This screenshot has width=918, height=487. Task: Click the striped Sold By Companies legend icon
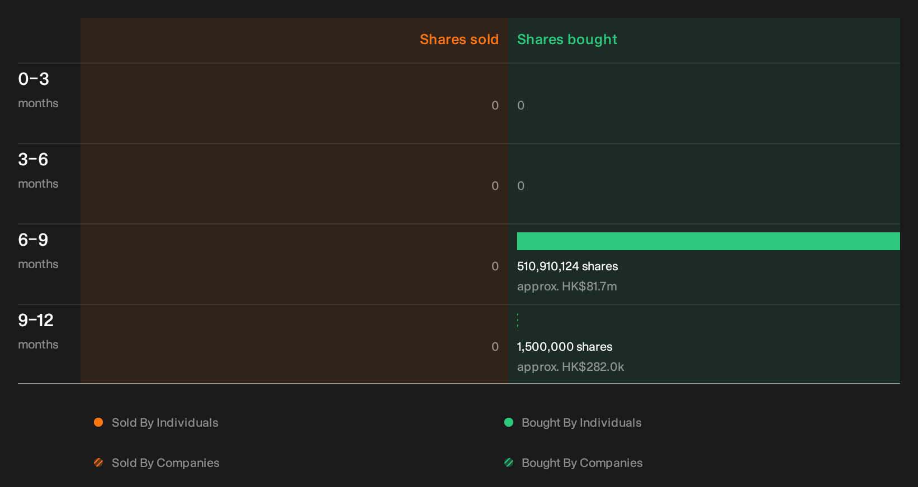(x=98, y=462)
